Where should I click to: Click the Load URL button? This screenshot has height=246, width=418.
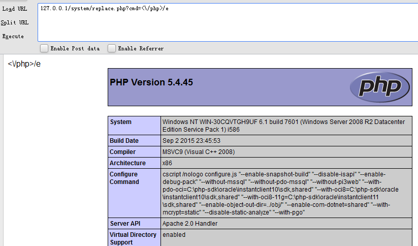pyautogui.click(x=15, y=9)
